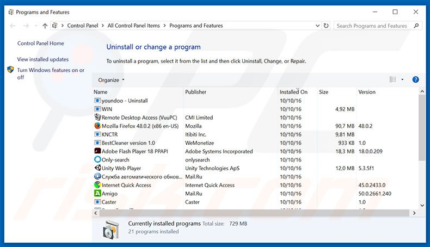Click the Itibiti Inc. publisher cell
Screen dimensions: 430x247
(x=195, y=134)
